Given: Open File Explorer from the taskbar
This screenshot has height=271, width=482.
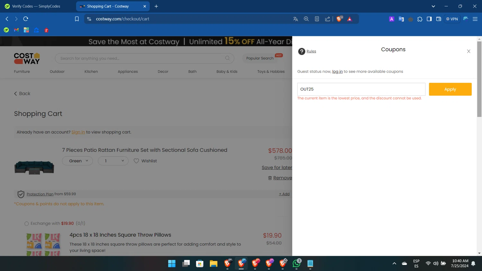Looking at the screenshot, I should 214,264.
